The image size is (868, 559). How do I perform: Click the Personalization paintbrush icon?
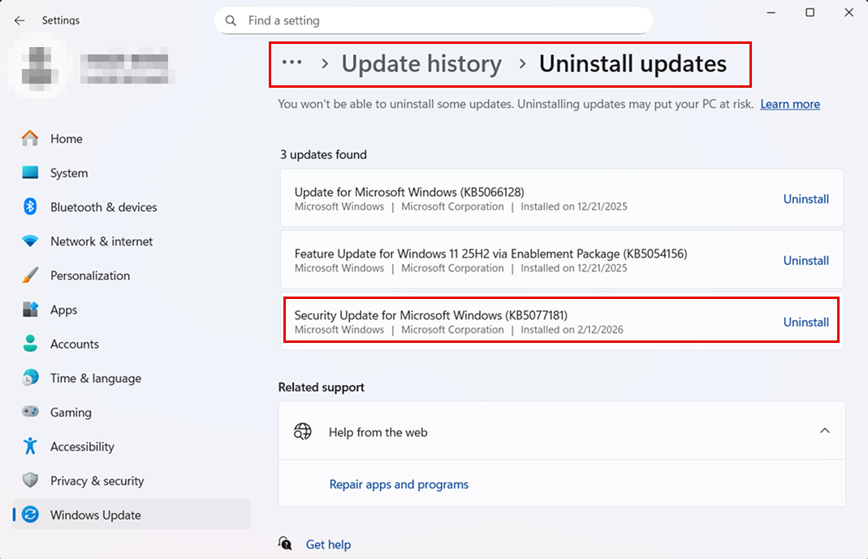(x=30, y=275)
